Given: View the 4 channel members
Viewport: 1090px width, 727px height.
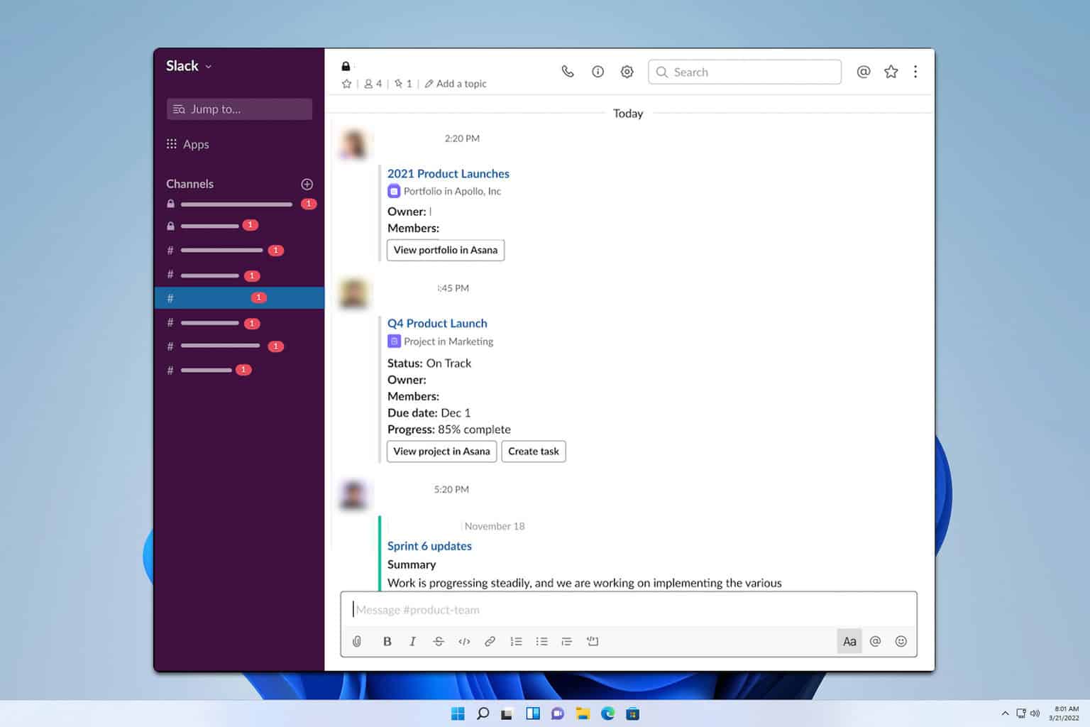Looking at the screenshot, I should point(373,84).
